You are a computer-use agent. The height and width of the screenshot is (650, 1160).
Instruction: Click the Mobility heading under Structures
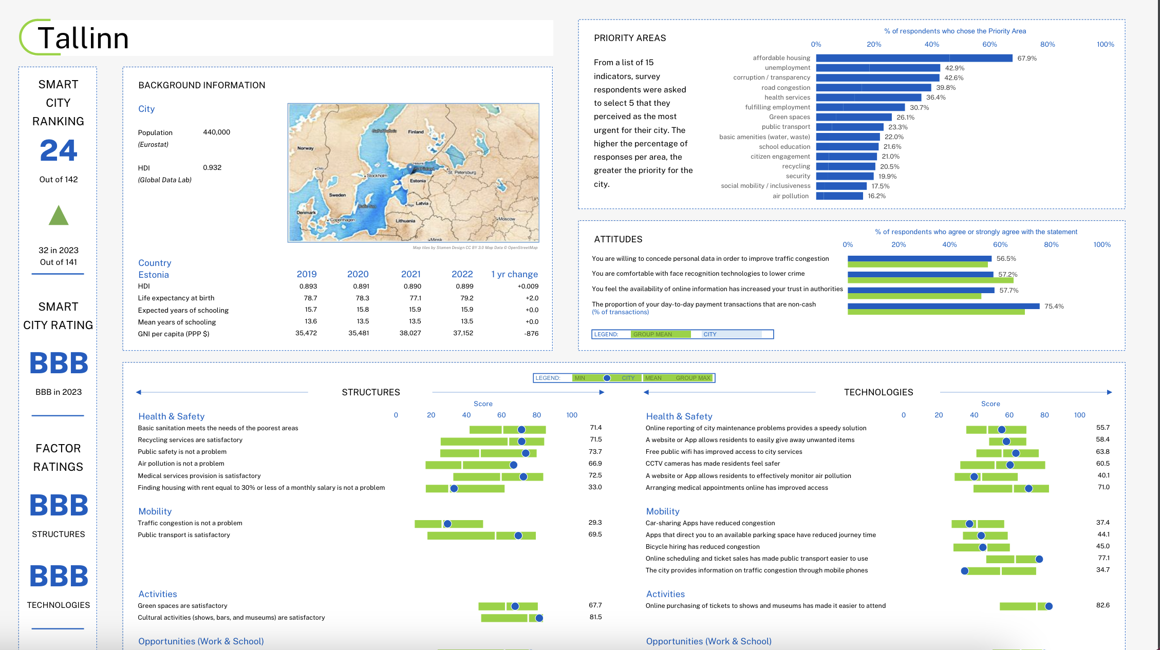point(155,511)
